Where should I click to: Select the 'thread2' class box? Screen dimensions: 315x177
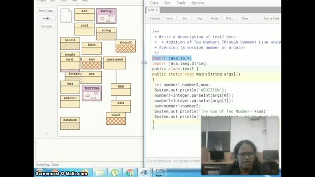coord(126,46)
